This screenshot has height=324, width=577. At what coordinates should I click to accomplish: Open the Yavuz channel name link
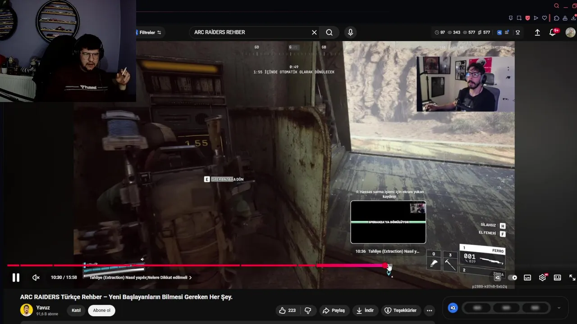click(x=43, y=308)
